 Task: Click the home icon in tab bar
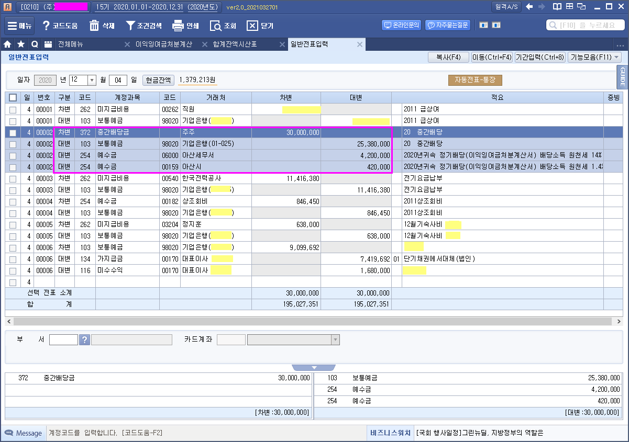pos(8,44)
